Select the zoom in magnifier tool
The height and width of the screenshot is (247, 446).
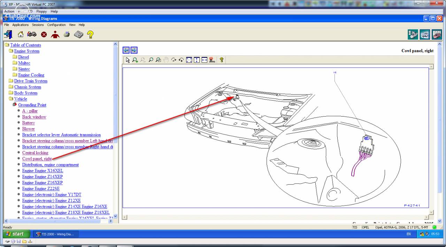click(x=135, y=60)
